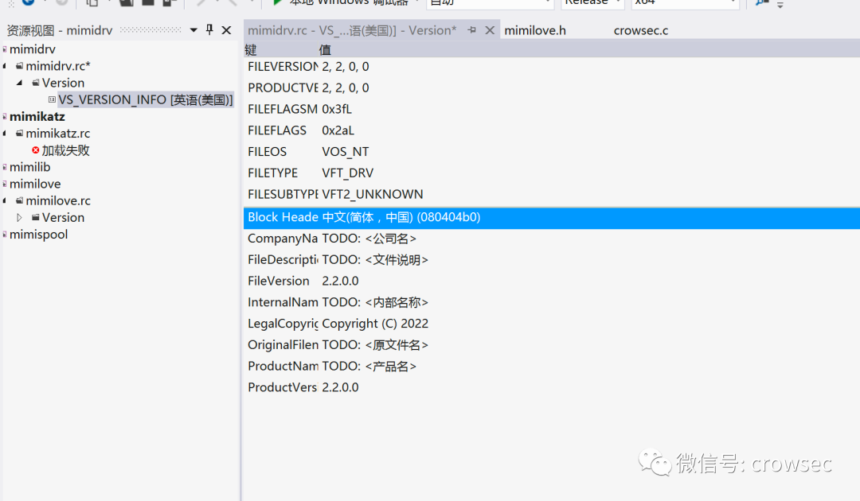Viewport: 860px width, 501px height.
Task: Select the Version folder under mimilove.rc
Action: click(63, 218)
